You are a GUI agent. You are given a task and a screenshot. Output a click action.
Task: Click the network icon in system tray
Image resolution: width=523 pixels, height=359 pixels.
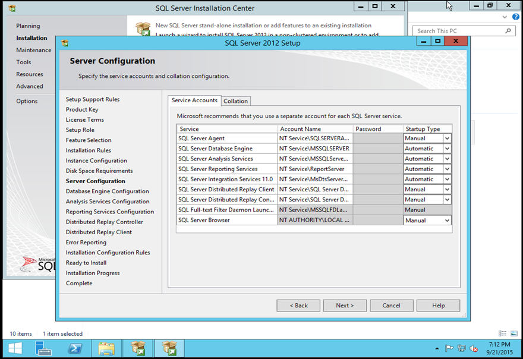(x=462, y=348)
